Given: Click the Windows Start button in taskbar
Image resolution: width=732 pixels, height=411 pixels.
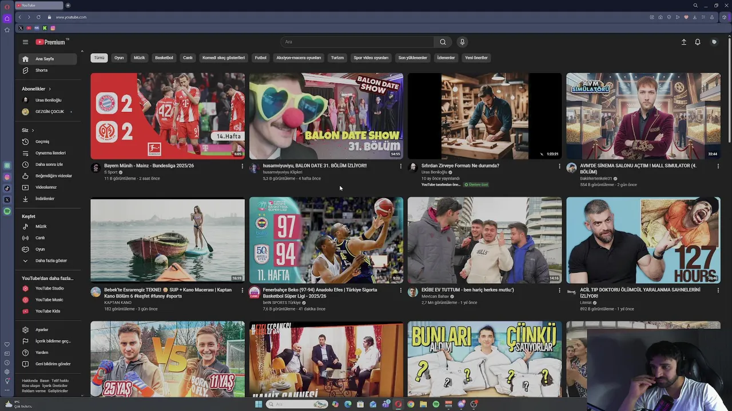Looking at the screenshot, I should [258, 404].
